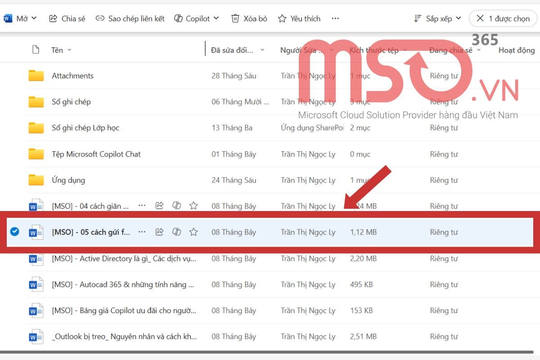Click 495 KB size cell
The height and width of the screenshot is (360, 540).
pos(361,284)
